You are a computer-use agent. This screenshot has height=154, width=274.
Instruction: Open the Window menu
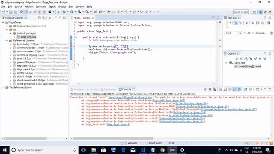tap(80, 7)
